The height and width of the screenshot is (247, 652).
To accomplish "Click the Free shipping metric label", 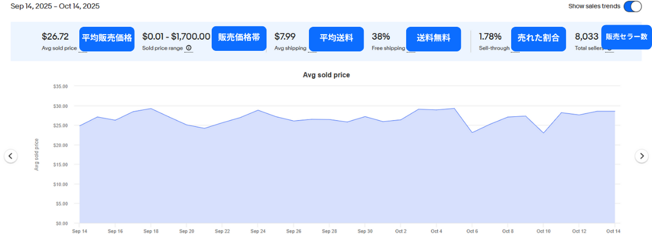I will [x=388, y=48].
